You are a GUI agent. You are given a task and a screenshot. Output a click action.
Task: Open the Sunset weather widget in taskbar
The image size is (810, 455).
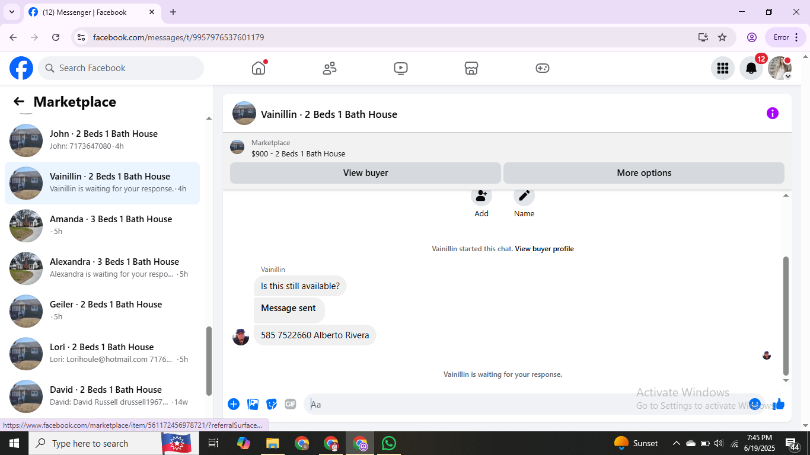click(x=636, y=443)
